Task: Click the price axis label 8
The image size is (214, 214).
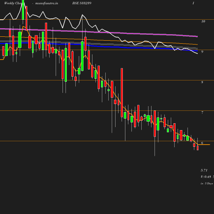Action: click(202, 82)
